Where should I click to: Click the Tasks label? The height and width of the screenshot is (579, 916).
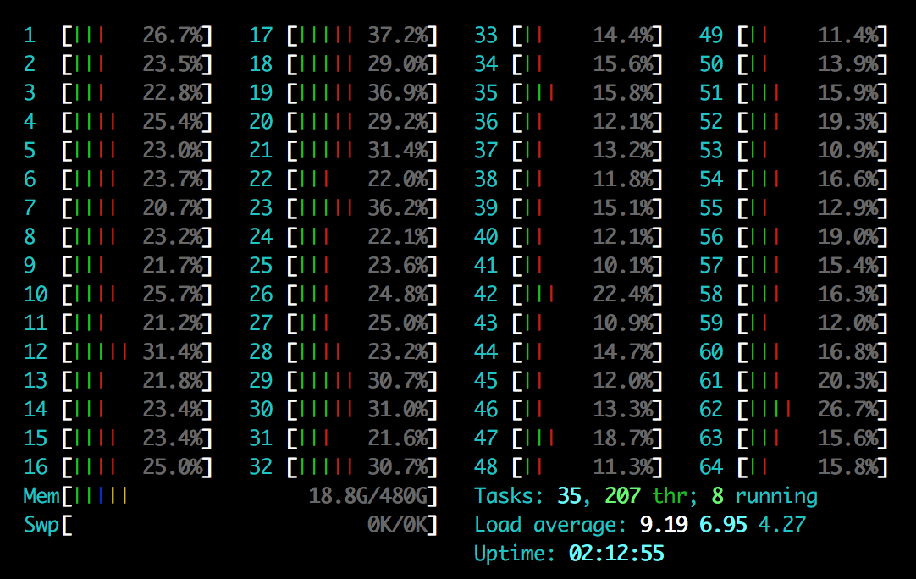509,496
